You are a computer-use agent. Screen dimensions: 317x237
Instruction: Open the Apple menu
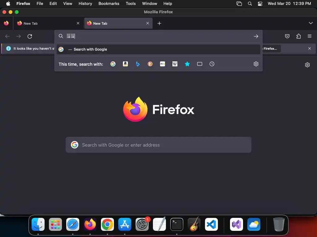tap(8, 3)
